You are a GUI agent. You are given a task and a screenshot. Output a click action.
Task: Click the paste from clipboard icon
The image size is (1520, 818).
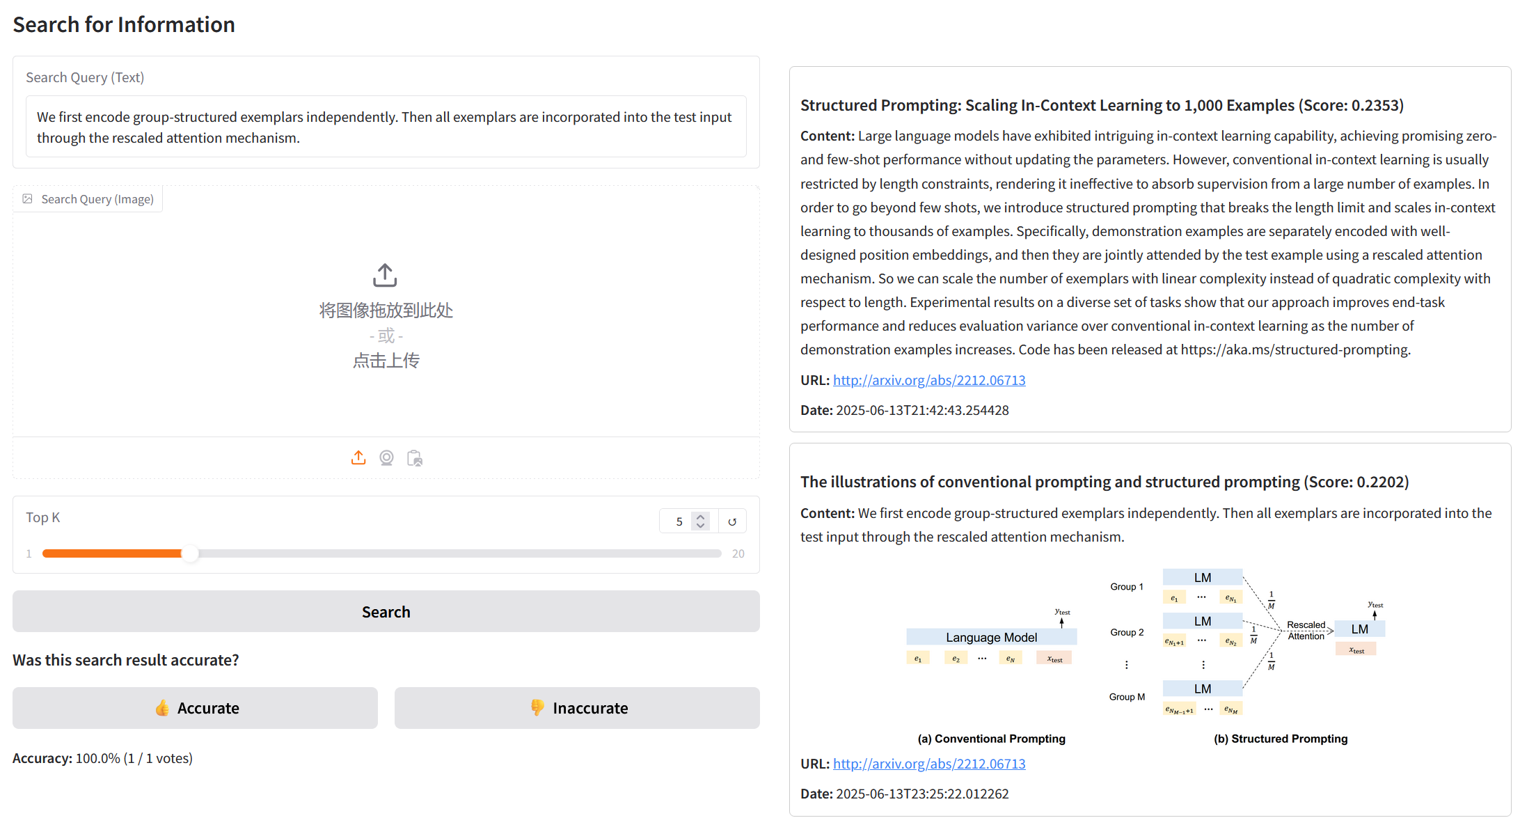[x=415, y=457]
